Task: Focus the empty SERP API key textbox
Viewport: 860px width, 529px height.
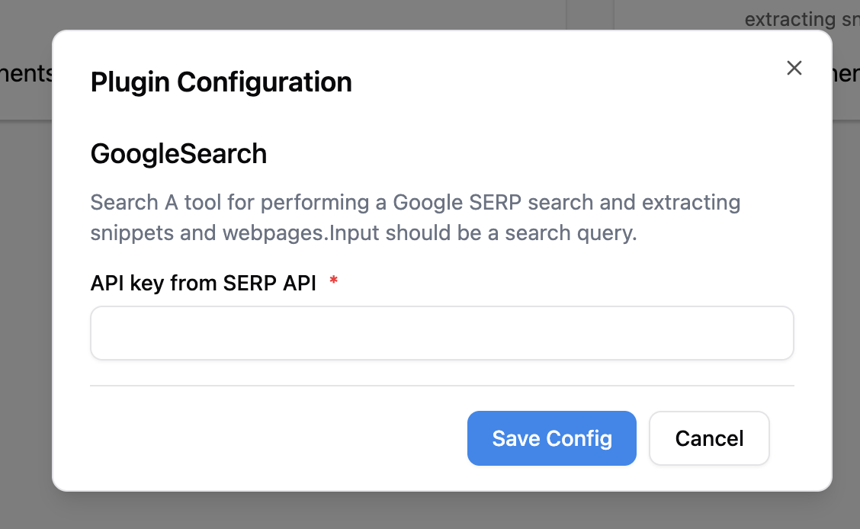Action: click(x=441, y=333)
